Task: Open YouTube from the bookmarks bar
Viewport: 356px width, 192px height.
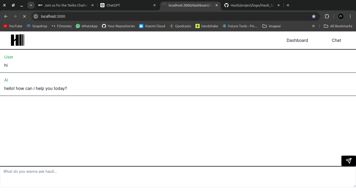Action: [x=13, y=26]
